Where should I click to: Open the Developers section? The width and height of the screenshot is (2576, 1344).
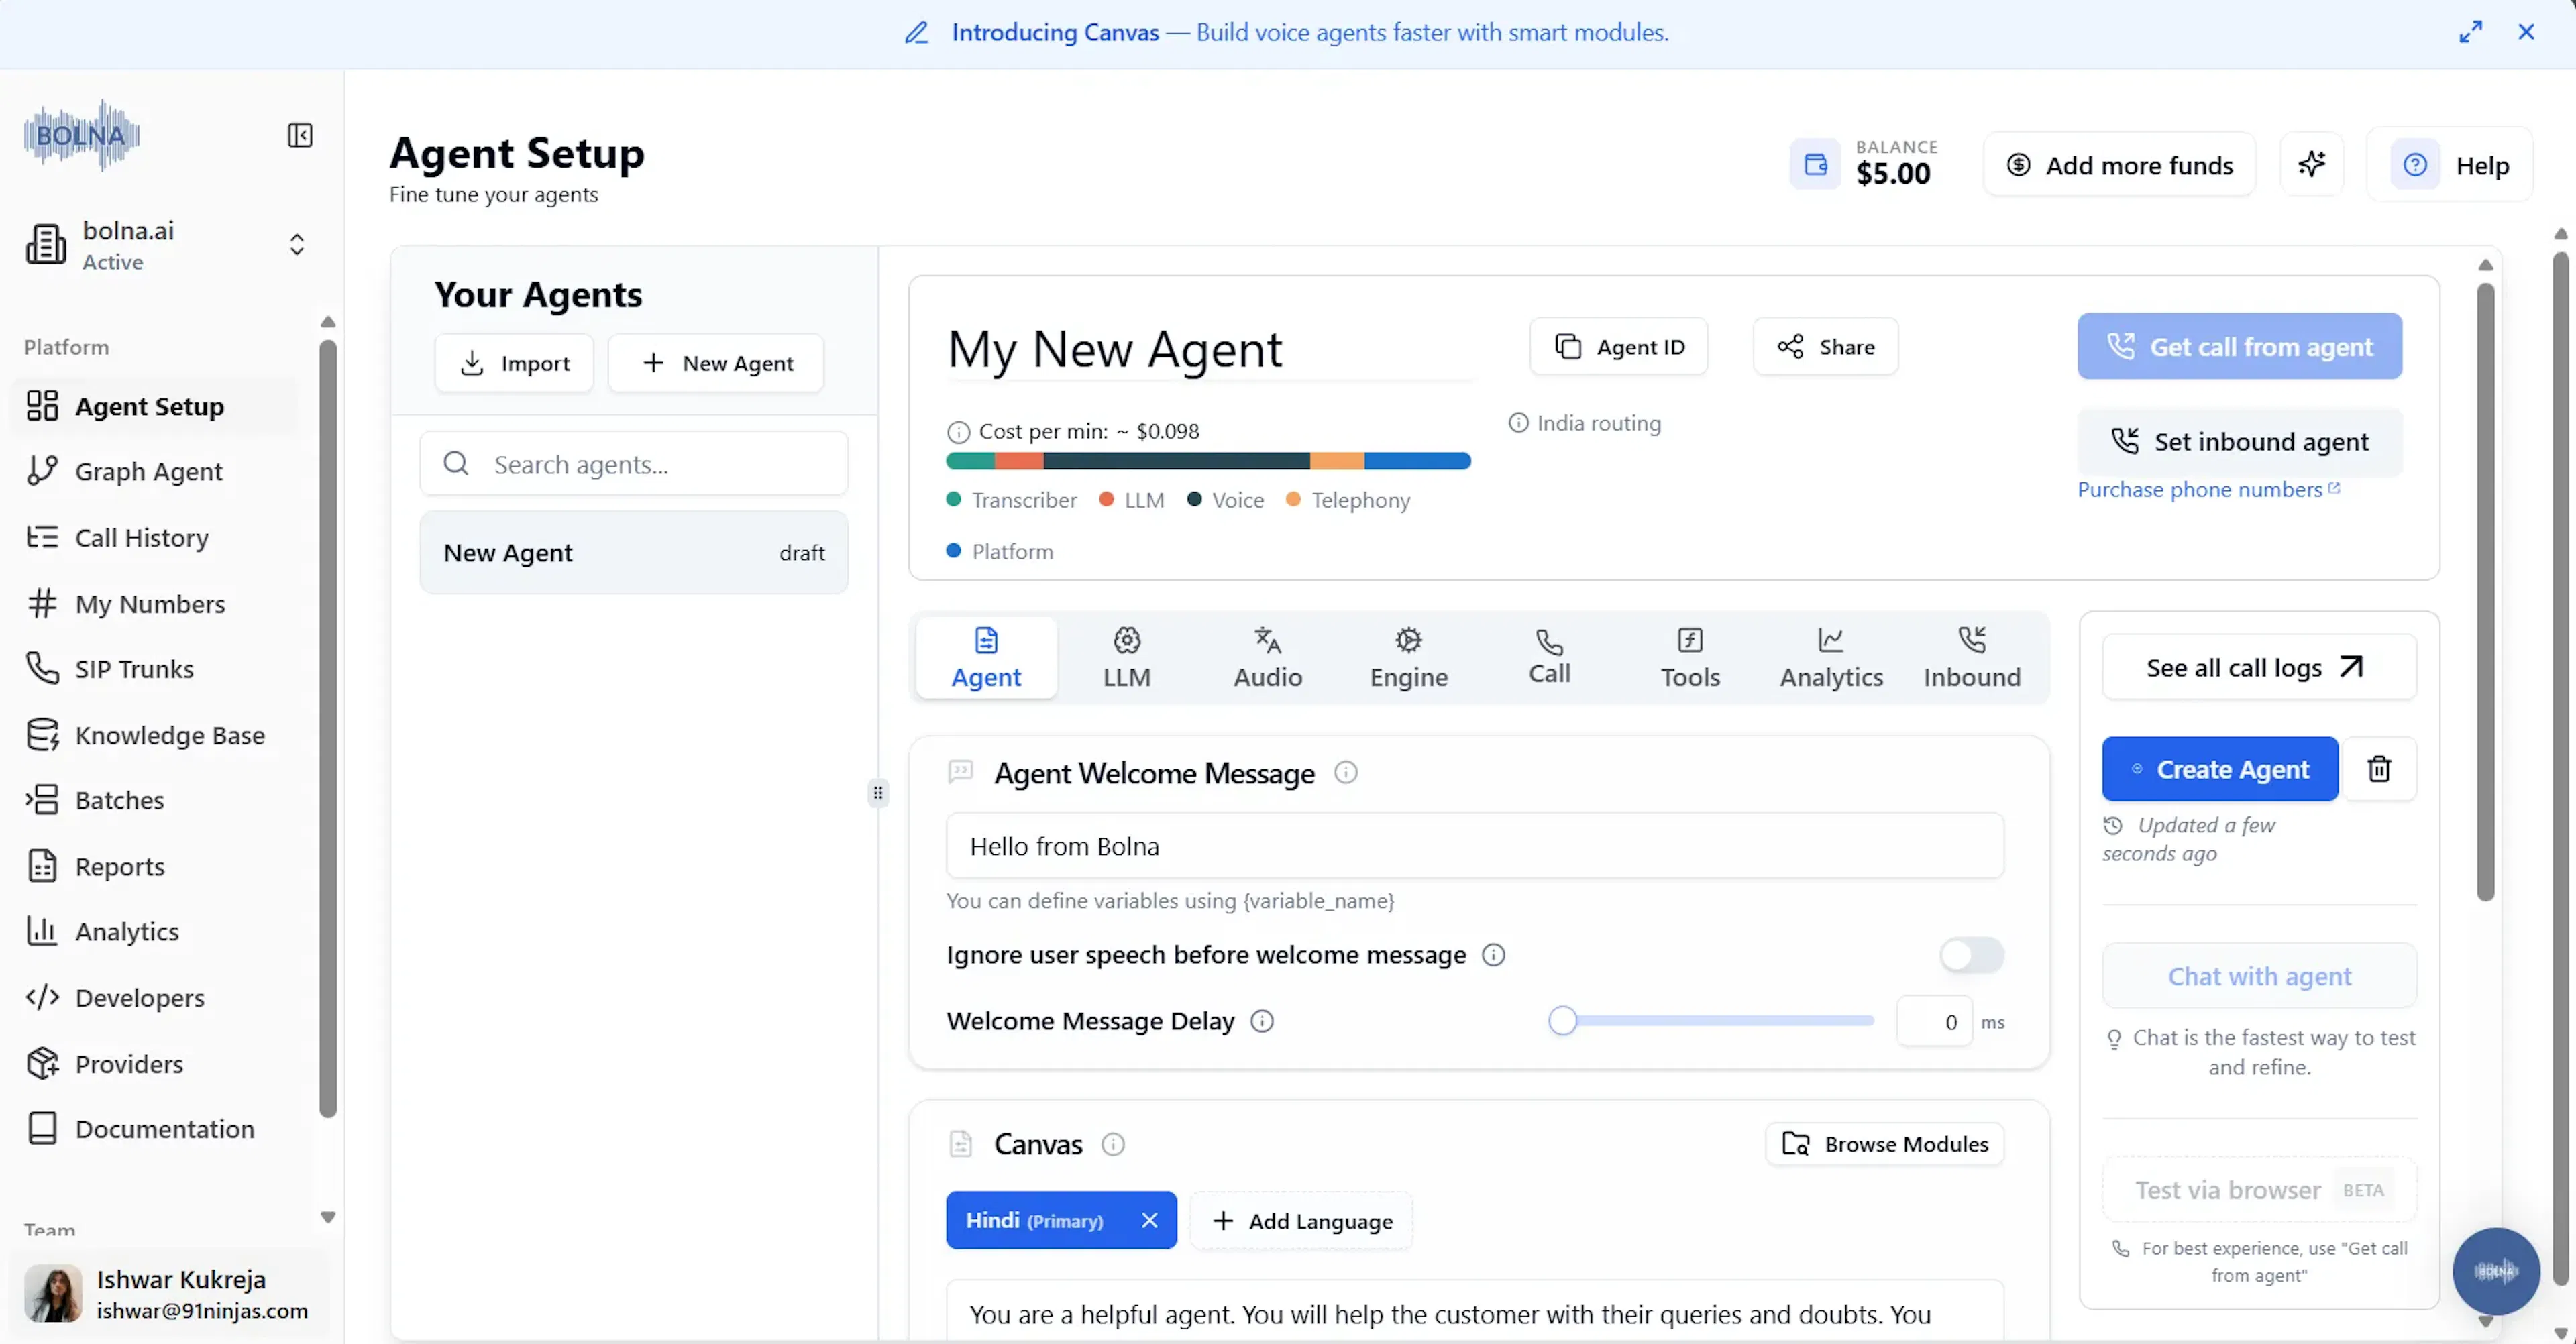coord(155,997)
